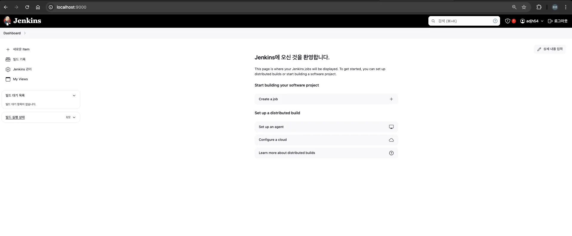
Task: Click Create a job
Action: click(326, 99)
